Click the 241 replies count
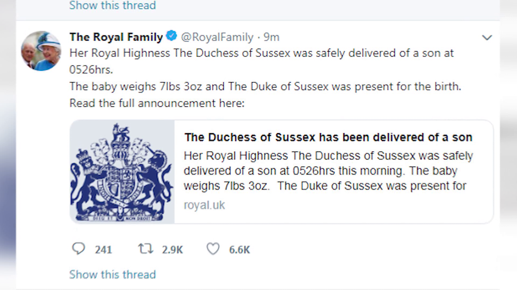This screenshot has width=517, height=290. [x=103, y=250]
